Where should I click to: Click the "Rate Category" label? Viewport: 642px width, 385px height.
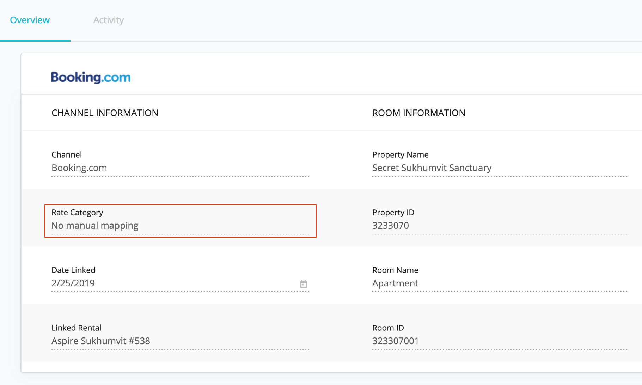(x=77, y=213)
